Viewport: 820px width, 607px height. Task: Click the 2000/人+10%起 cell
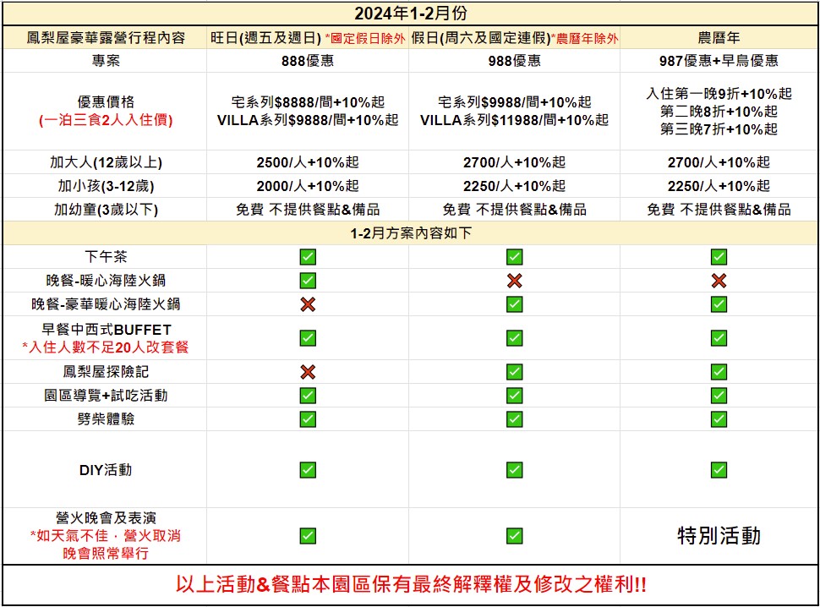pos(308,186)
